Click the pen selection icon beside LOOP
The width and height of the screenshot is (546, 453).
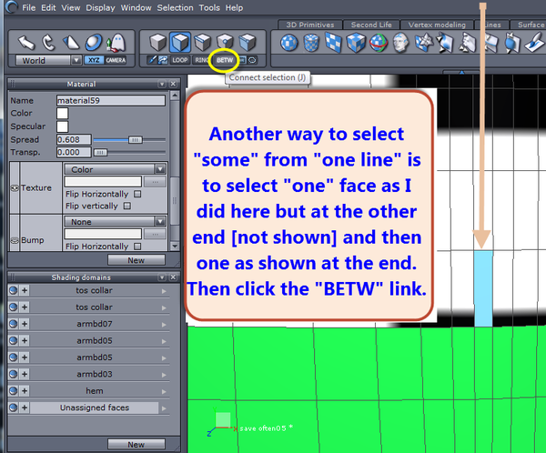[x=152, y=60]
